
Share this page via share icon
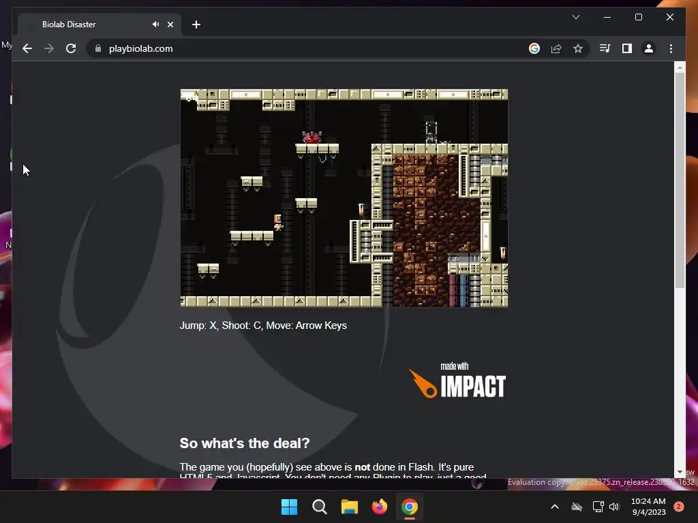556,48
